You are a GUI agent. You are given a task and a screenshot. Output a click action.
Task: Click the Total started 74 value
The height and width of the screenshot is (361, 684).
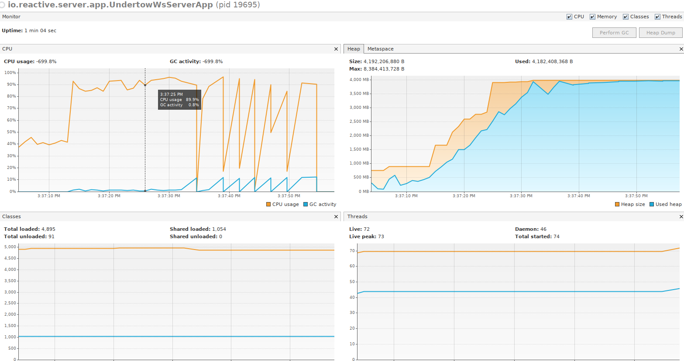tap(557, 236)
